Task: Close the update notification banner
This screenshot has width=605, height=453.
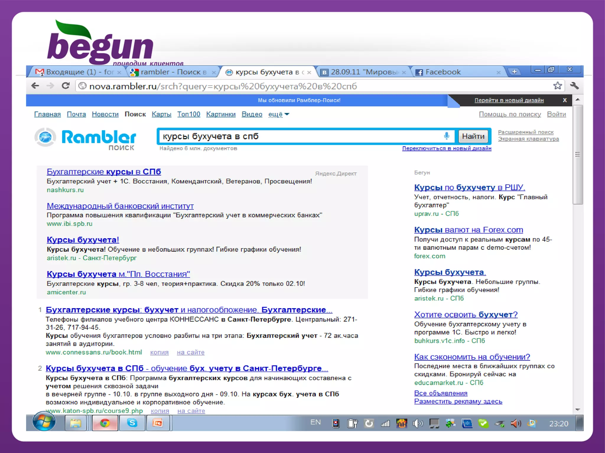Action: pyautogui.click(x=565, y=100)
